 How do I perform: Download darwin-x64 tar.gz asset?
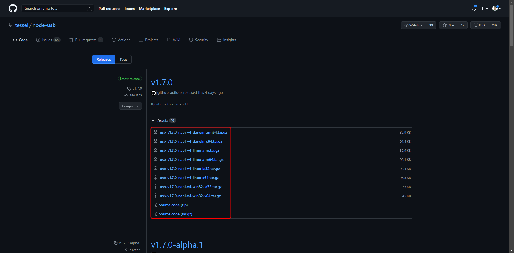(x=191, y=141)
